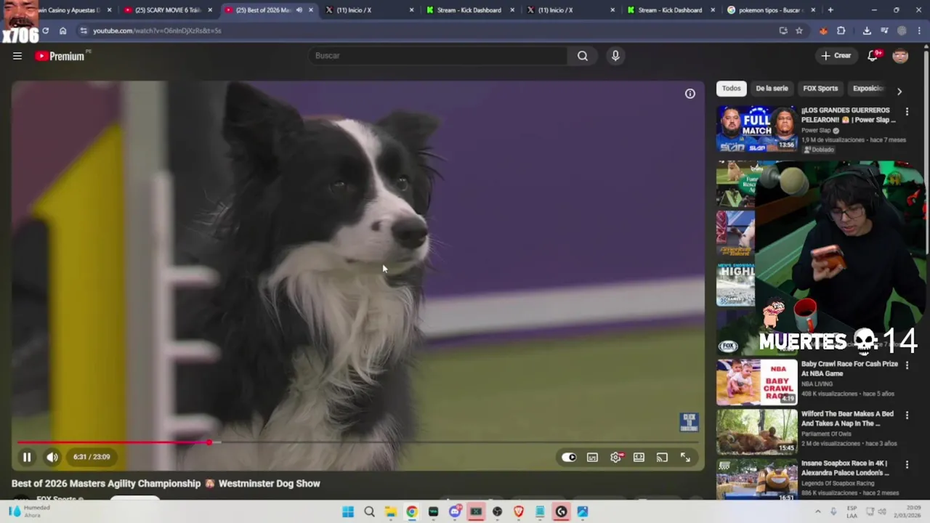Open the YouTube notifications bell

click(873, 55)
